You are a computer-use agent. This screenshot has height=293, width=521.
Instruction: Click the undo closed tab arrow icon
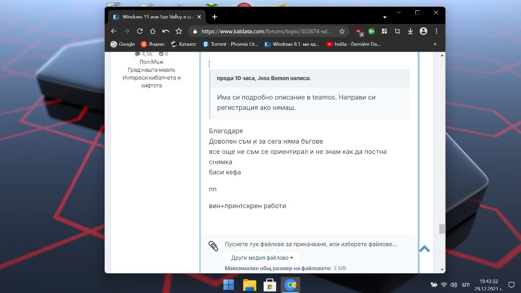point(166,31)
